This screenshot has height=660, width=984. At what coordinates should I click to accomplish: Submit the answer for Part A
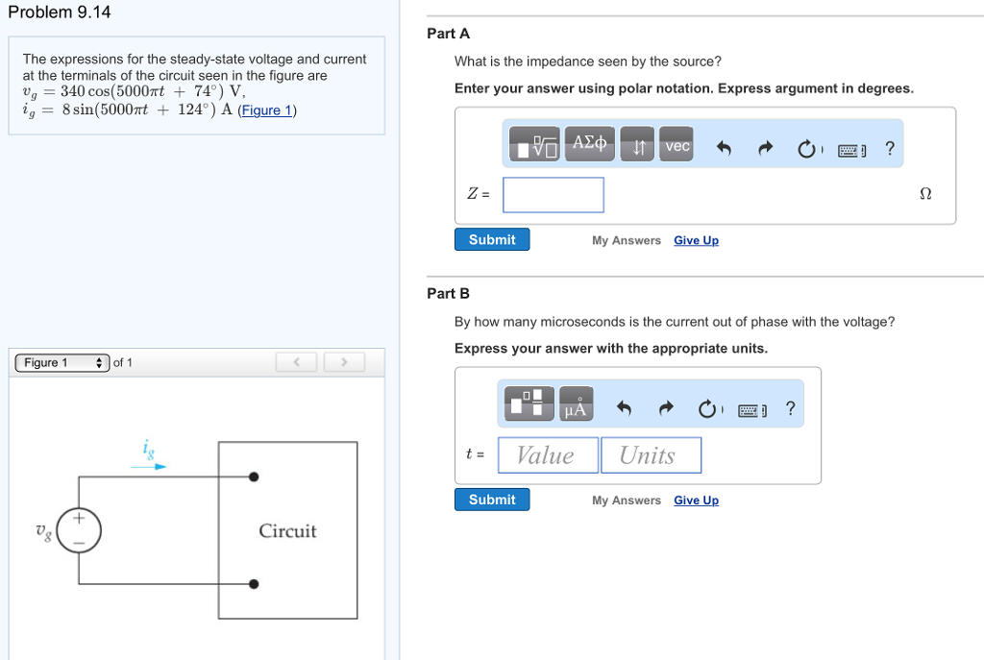(491, 239)
